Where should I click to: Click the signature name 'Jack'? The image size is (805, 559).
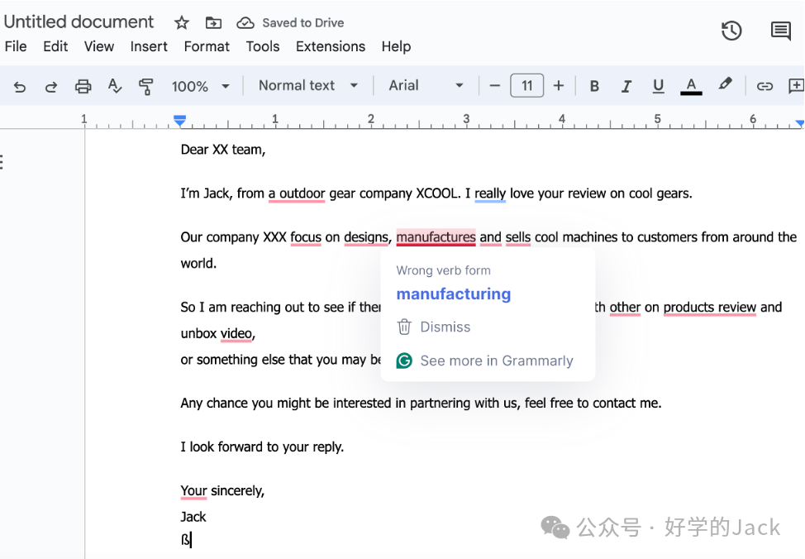click(x=193, y=517)
